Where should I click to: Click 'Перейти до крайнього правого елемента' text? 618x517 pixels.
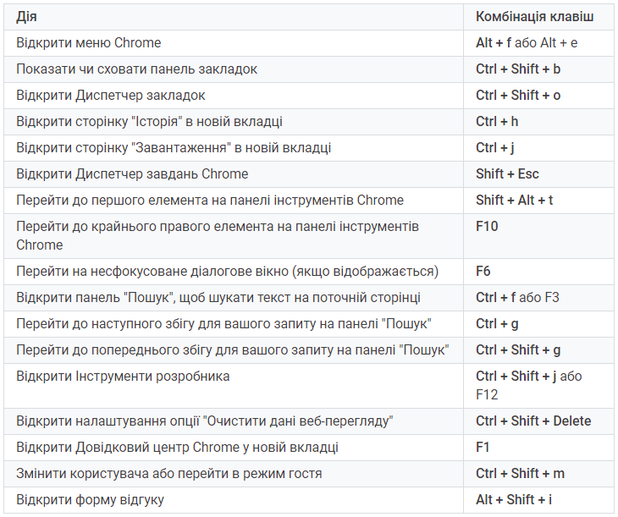coord(218,235)
